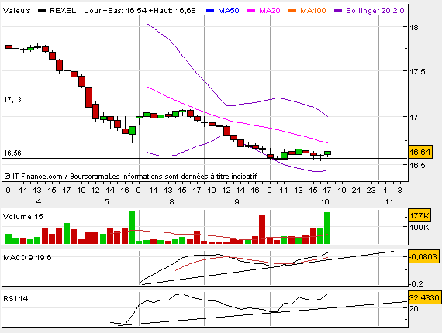Screen dimensions: 442x333
Task: Click the 20 RSI axis label
Action: click(x=413, y=308)
